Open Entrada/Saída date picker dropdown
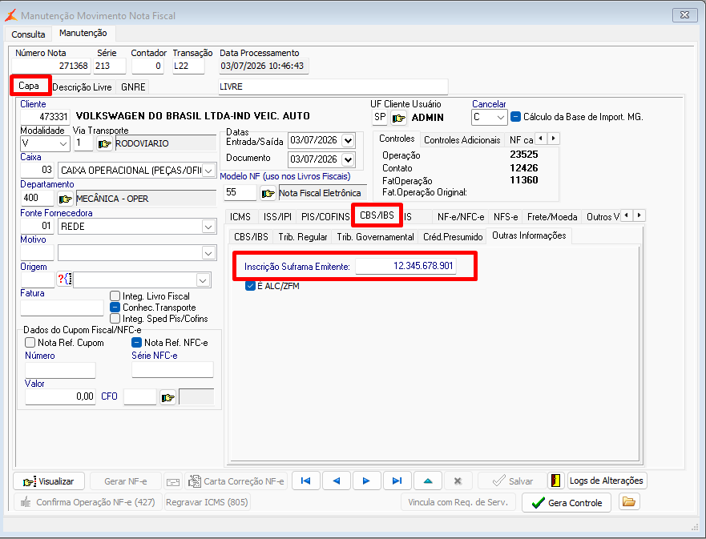Image resolution: width=706 pixels, height=539 pixels. pos(348,141)
